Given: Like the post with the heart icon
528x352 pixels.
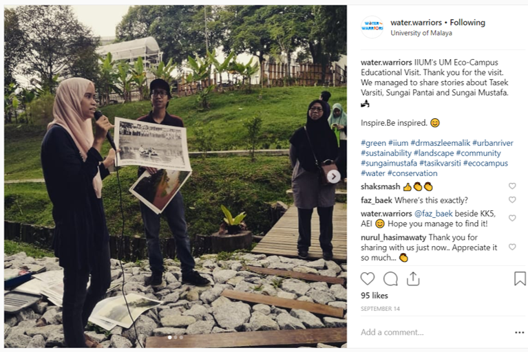Looking at the screenshot, I should (x=368, y=278).
